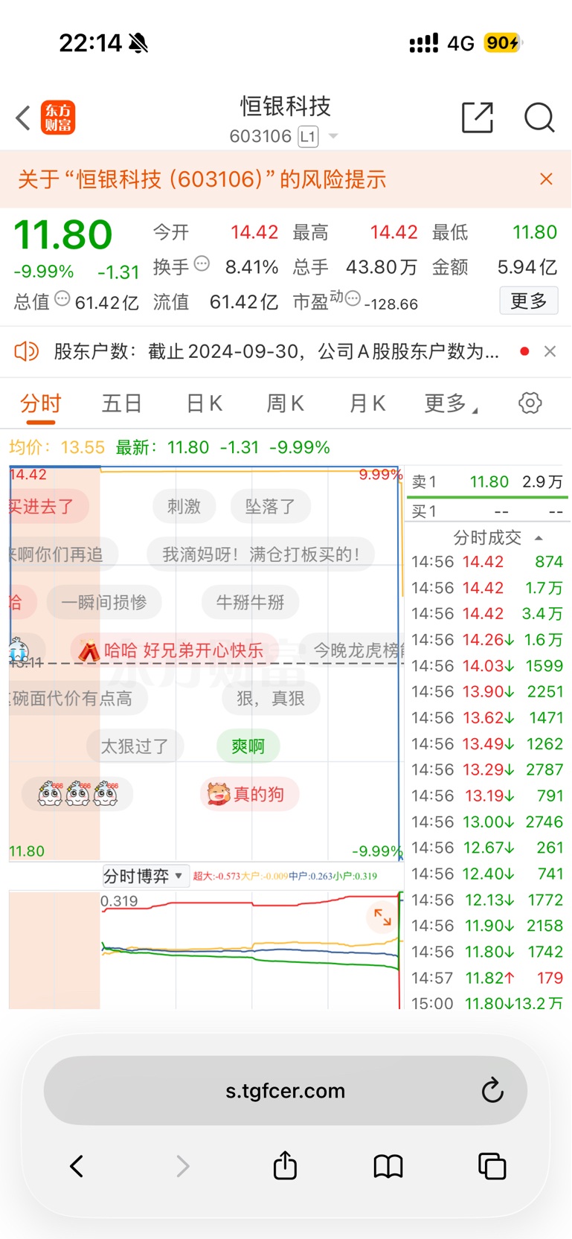This screenshot has height=1239, width=572.
Task: Tap the info icon next to 换手
Action: (202, 263)
